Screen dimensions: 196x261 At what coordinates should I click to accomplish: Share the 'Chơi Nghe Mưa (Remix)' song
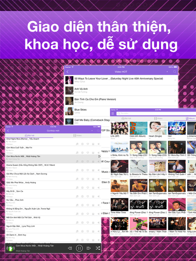99,144
